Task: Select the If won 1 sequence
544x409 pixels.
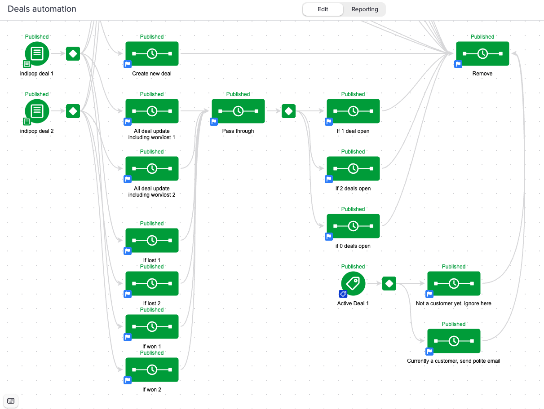Action: [152, 327]
